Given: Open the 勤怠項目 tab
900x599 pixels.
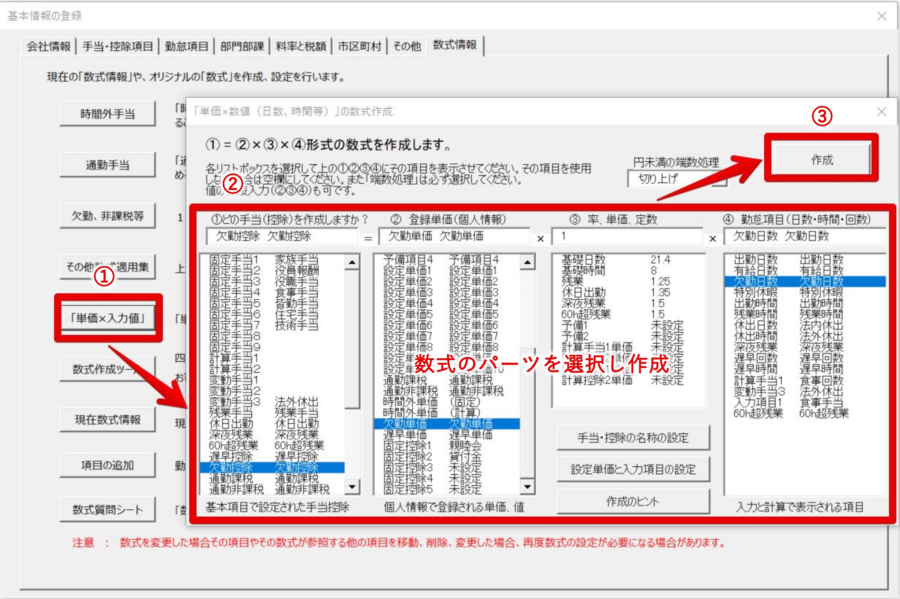Looking at the screenshot, I should pos(186,46).
